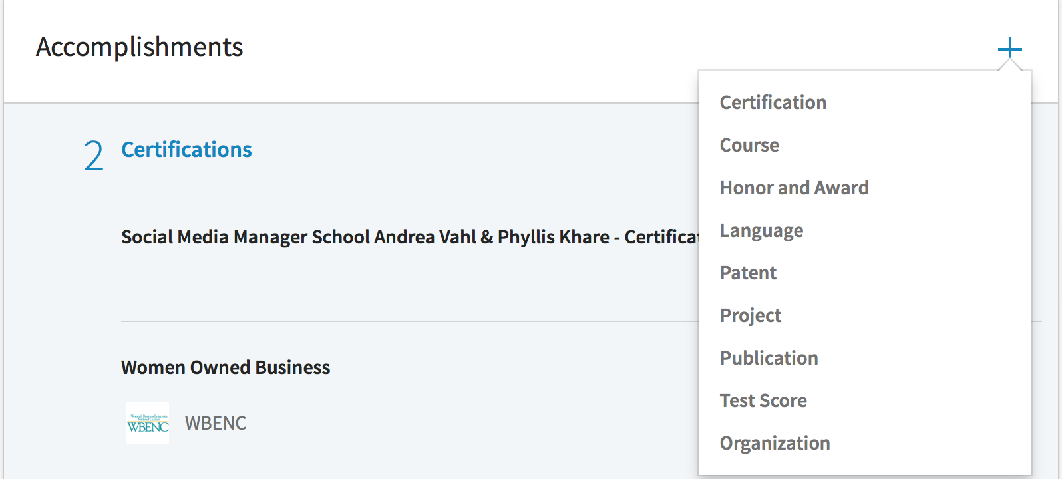
Task: Click the WBENC organization name text
Action: point(216,423)
